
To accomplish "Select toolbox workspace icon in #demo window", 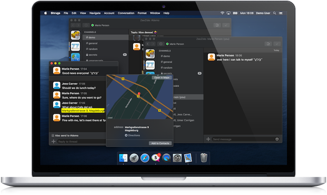I will (x=75, y=35).
